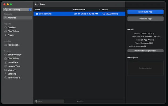Click the Life Tracking archive app icon
Viewport: 168px width, 106px height.
pyautogui.click(x=37, y=14)
